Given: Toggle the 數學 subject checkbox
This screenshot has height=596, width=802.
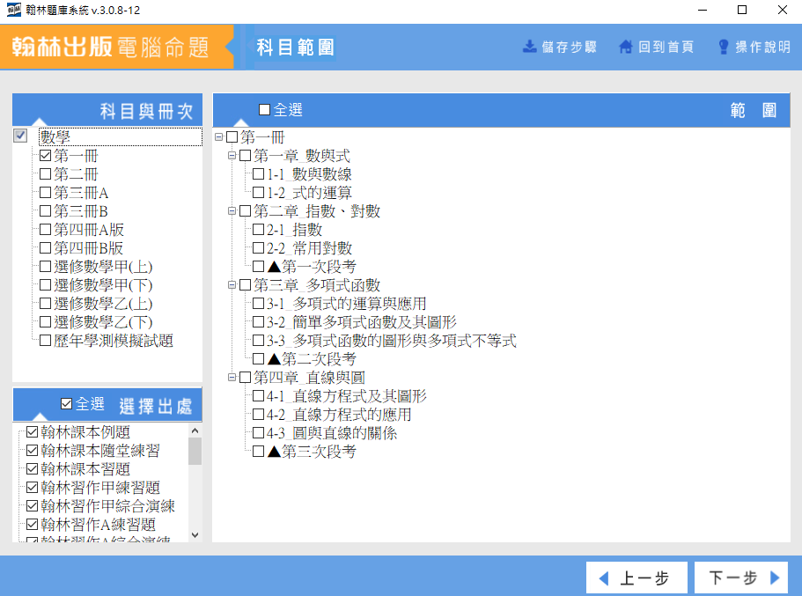Looking at the screenshot, I should tap(21, 136).
